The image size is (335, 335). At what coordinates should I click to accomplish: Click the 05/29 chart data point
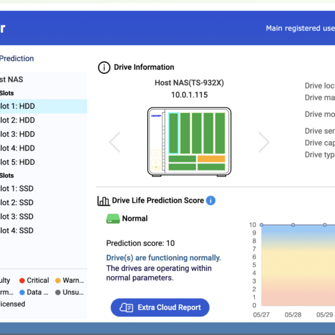click(325, 224)
